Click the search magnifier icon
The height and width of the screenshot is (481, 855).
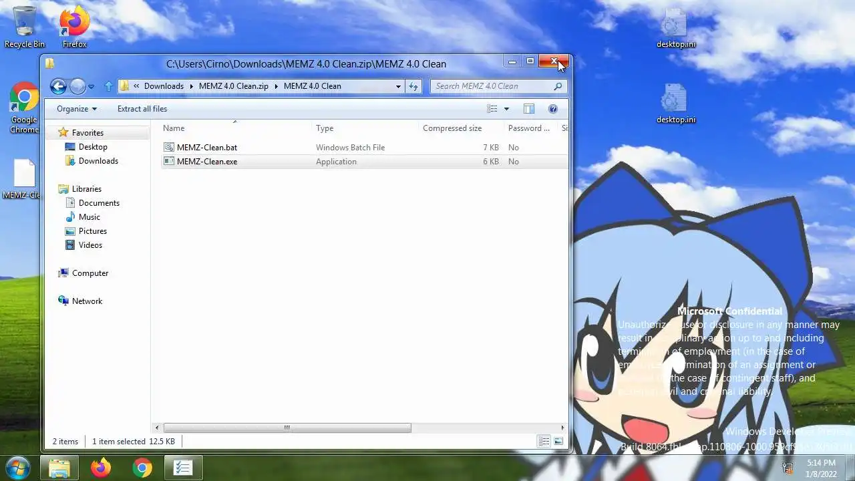(558, 86)
